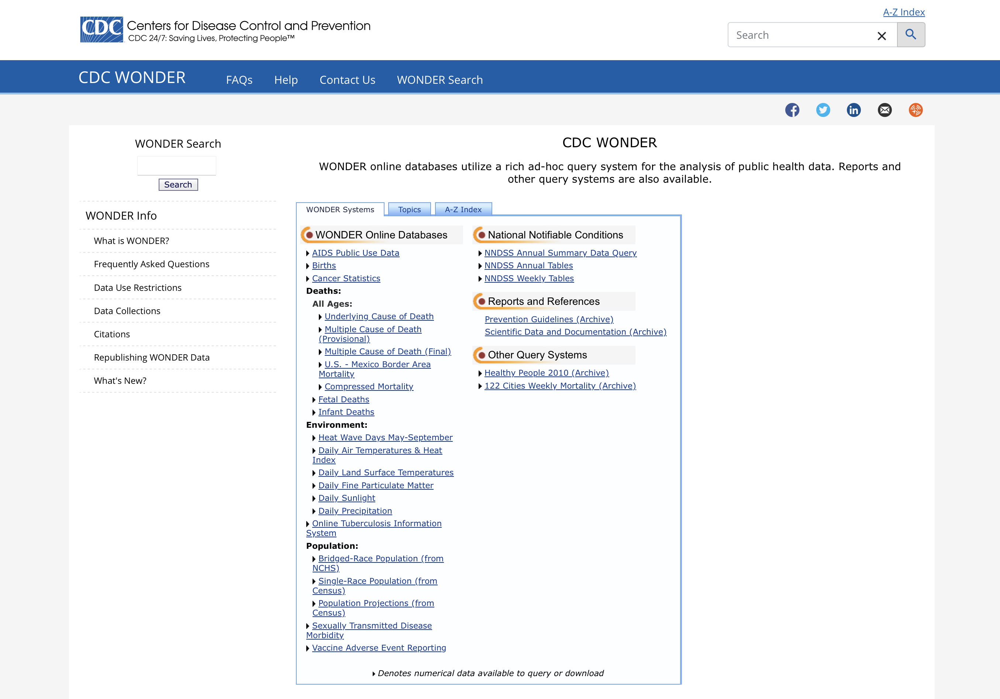Open Data Collections in sidebar
Viewport: 1000px width, 699px height.
127,311
